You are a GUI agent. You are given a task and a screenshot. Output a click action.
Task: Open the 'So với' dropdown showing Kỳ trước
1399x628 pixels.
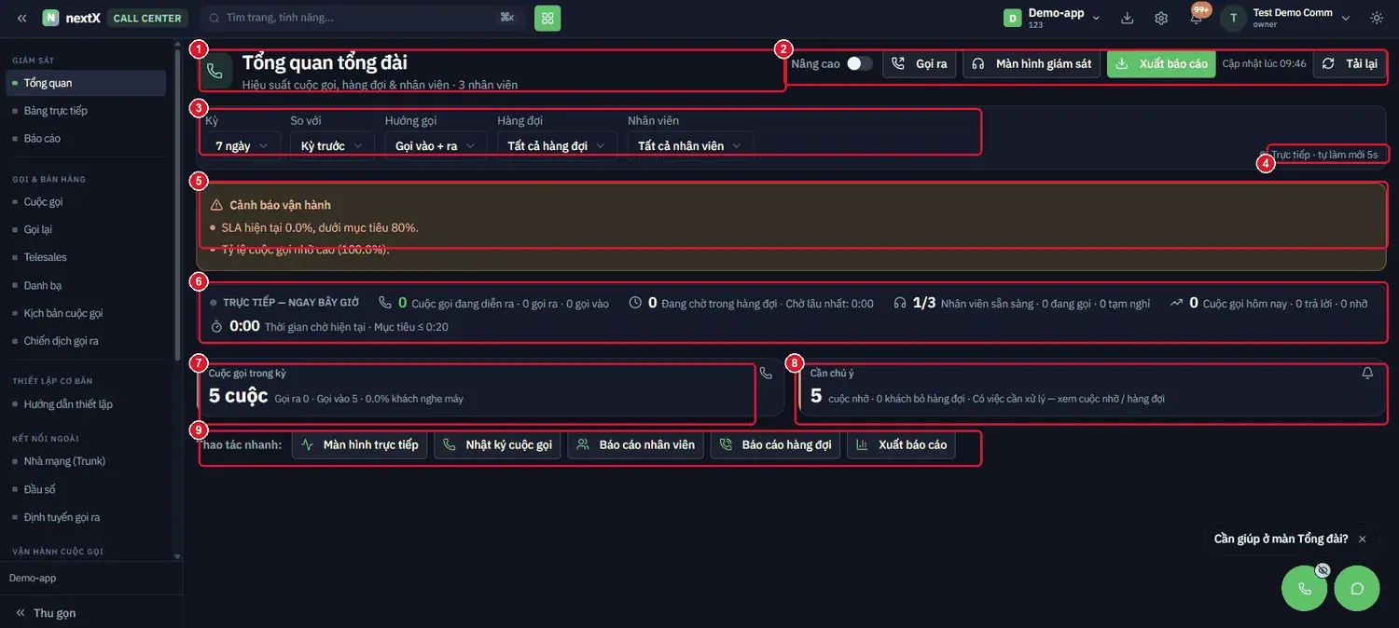click(332, 145)
